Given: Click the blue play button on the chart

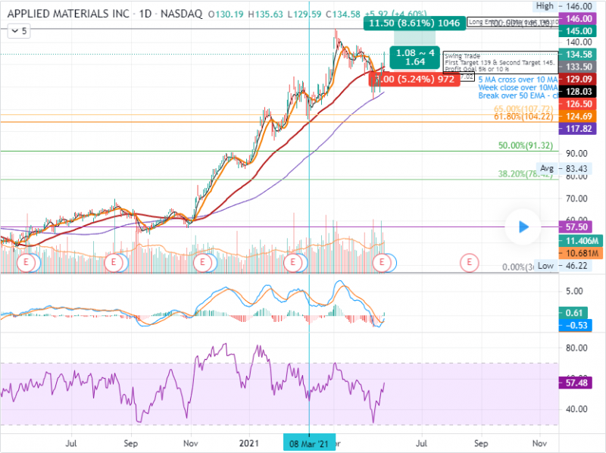Looking at the screenshot, I should point(523,227).
